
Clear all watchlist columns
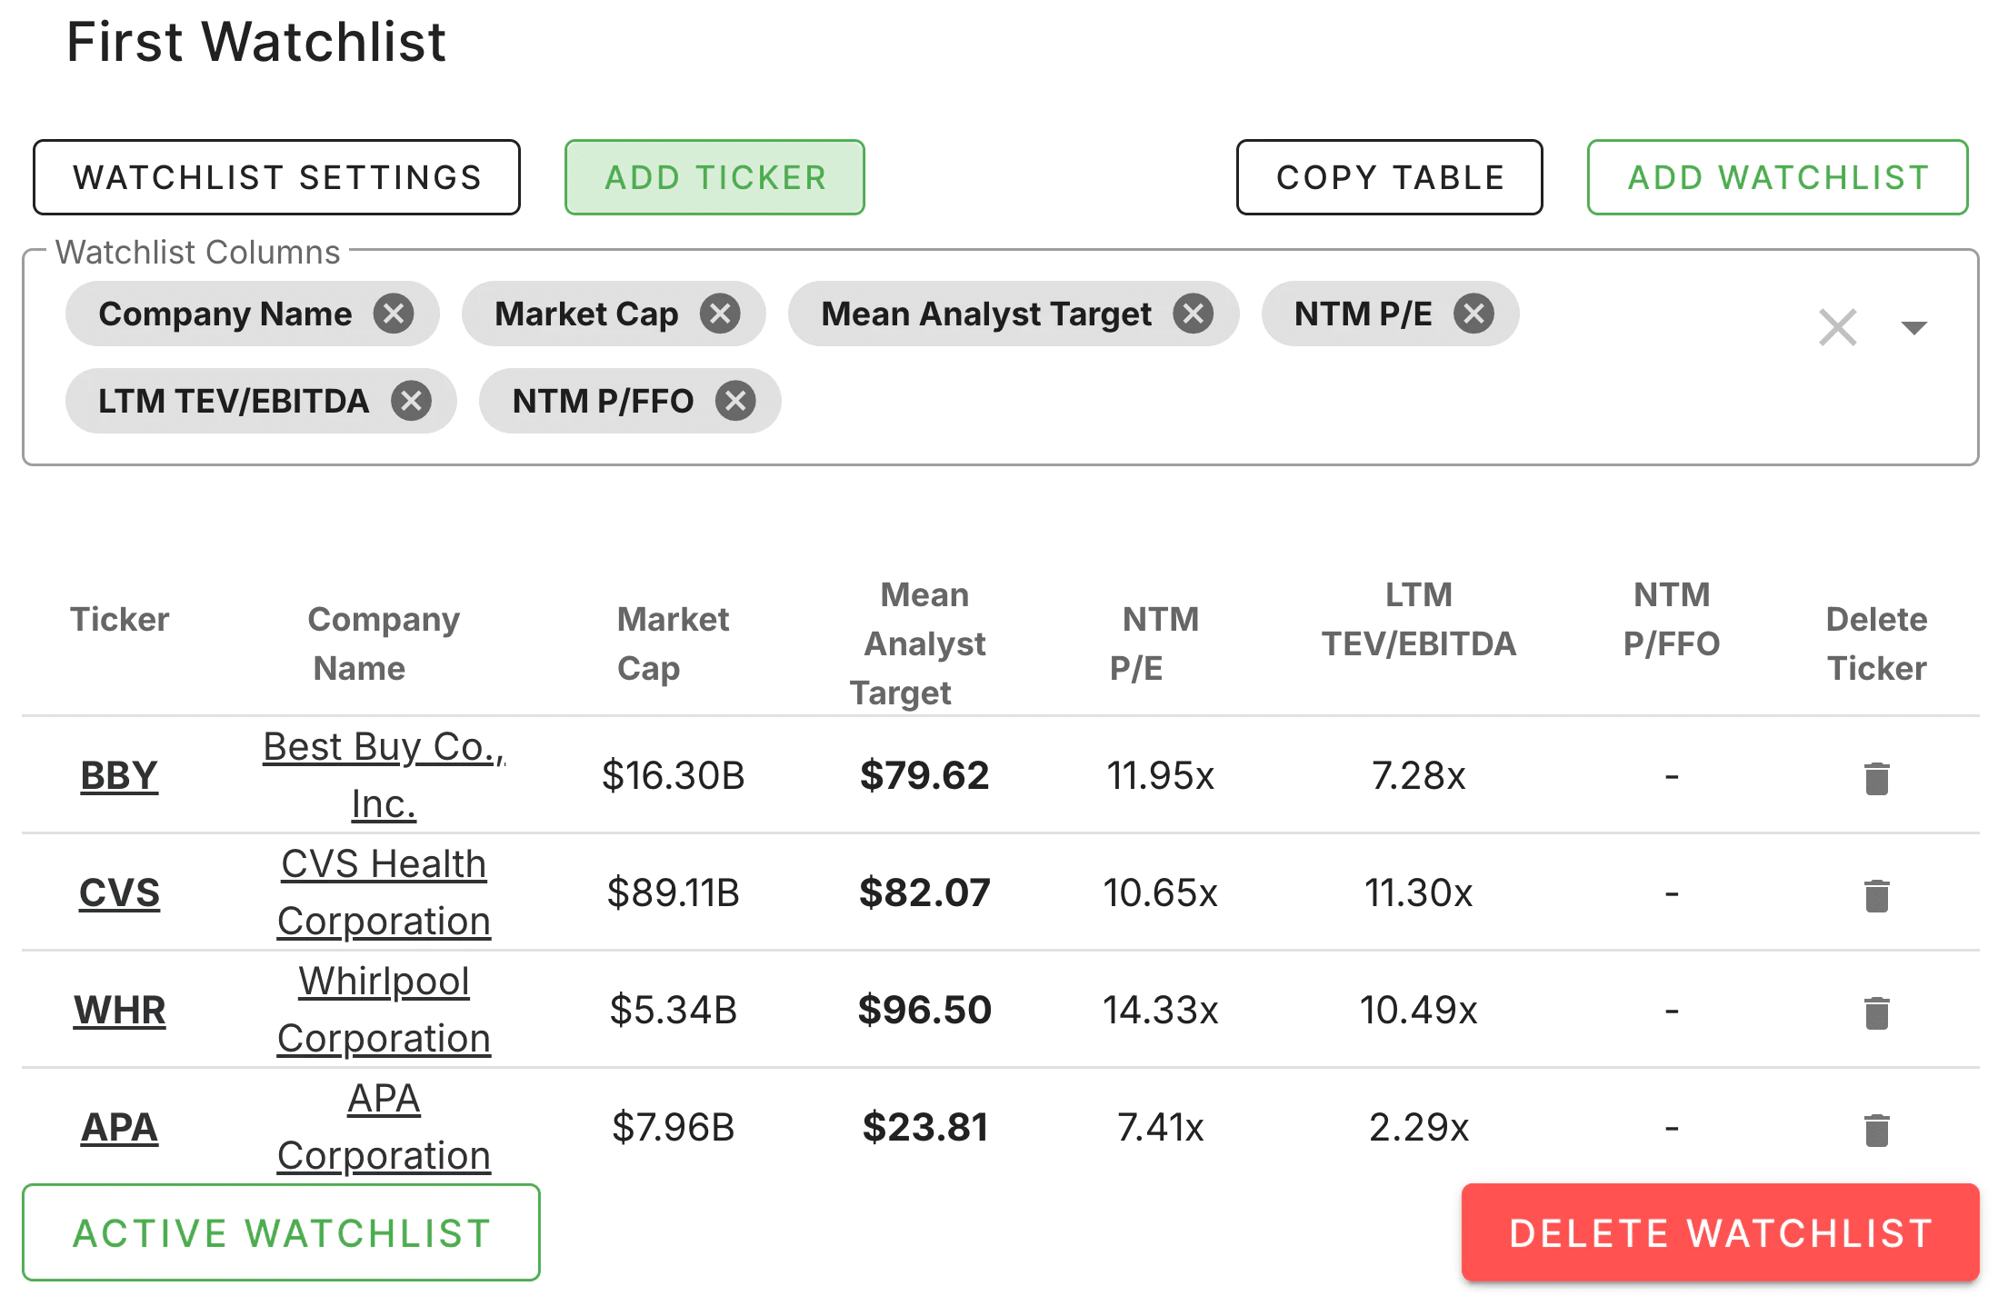(x=1837, y=327)
